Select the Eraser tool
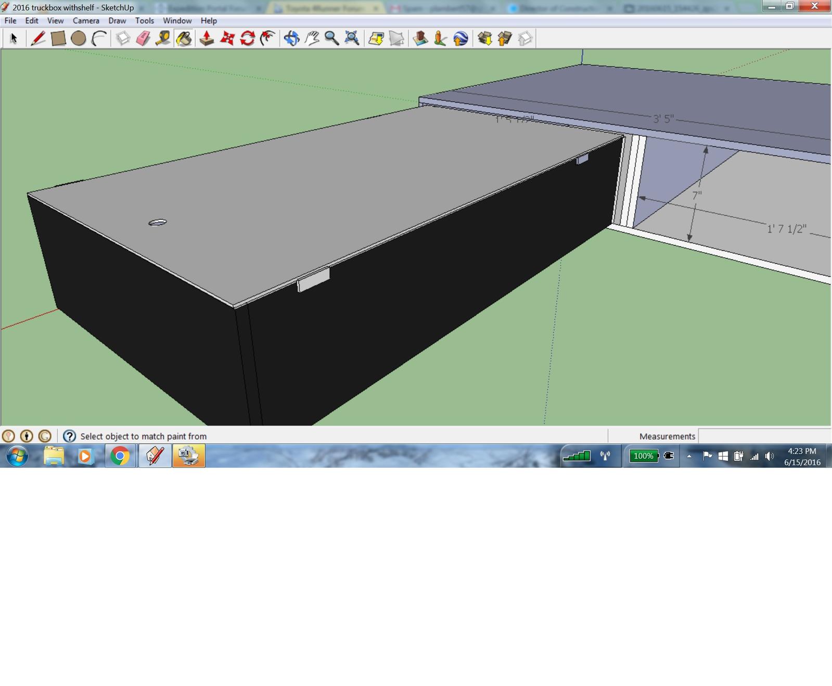 pos(143,38)
